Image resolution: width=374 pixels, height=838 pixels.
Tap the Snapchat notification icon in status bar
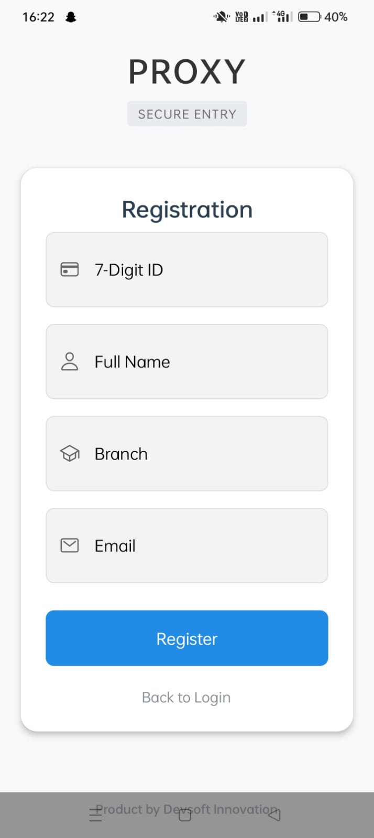pyautogui.click(x=70, y=16)
